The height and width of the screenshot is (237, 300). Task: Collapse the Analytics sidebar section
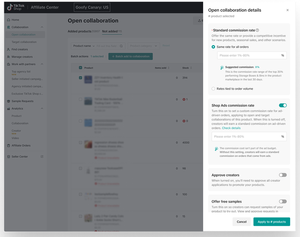pyautogui.click(x=42, y=109)
